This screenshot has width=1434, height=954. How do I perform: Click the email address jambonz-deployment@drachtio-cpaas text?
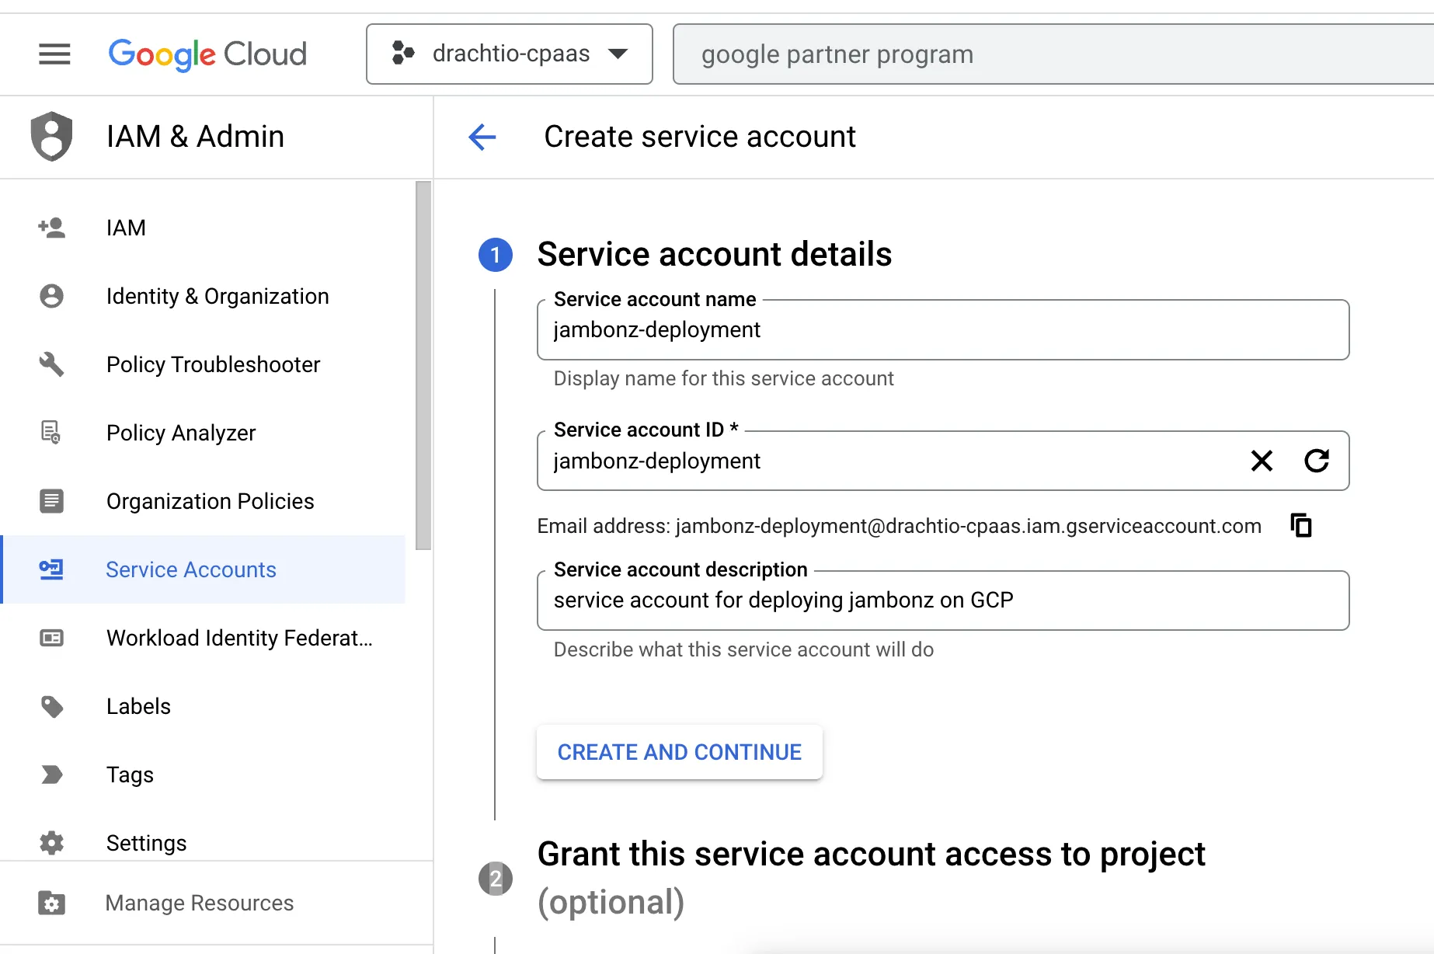(x=969, y=526)
